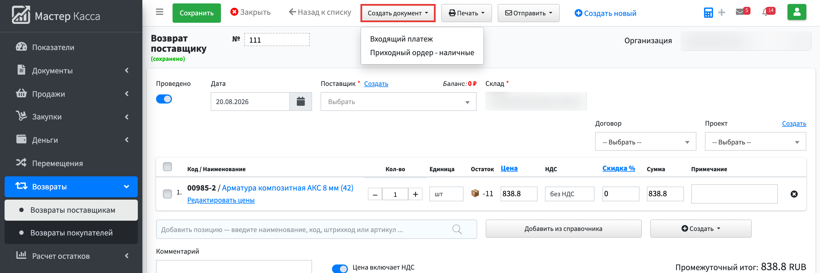Open notifications bell with 14 badge
Image resolution: width=820 pixels, height=273 pixels.
coord(768,11)
